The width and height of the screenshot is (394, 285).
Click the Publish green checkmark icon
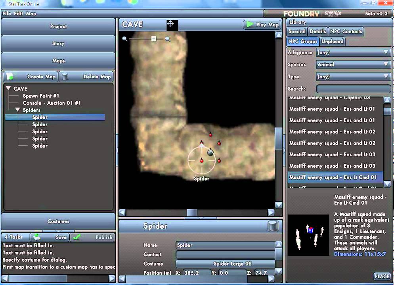click(x=77, y=237)
